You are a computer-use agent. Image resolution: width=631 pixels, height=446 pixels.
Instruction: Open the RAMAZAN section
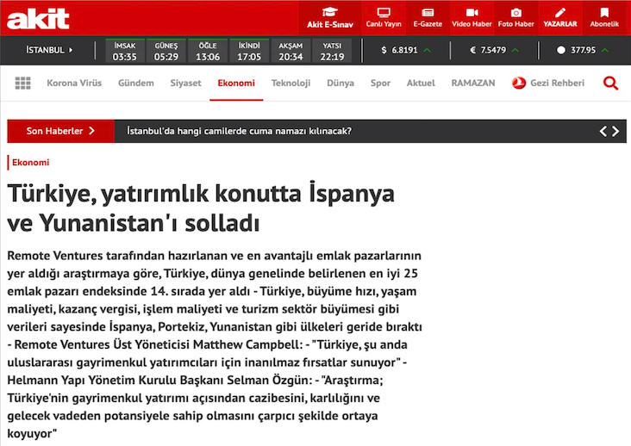point(473,84)
